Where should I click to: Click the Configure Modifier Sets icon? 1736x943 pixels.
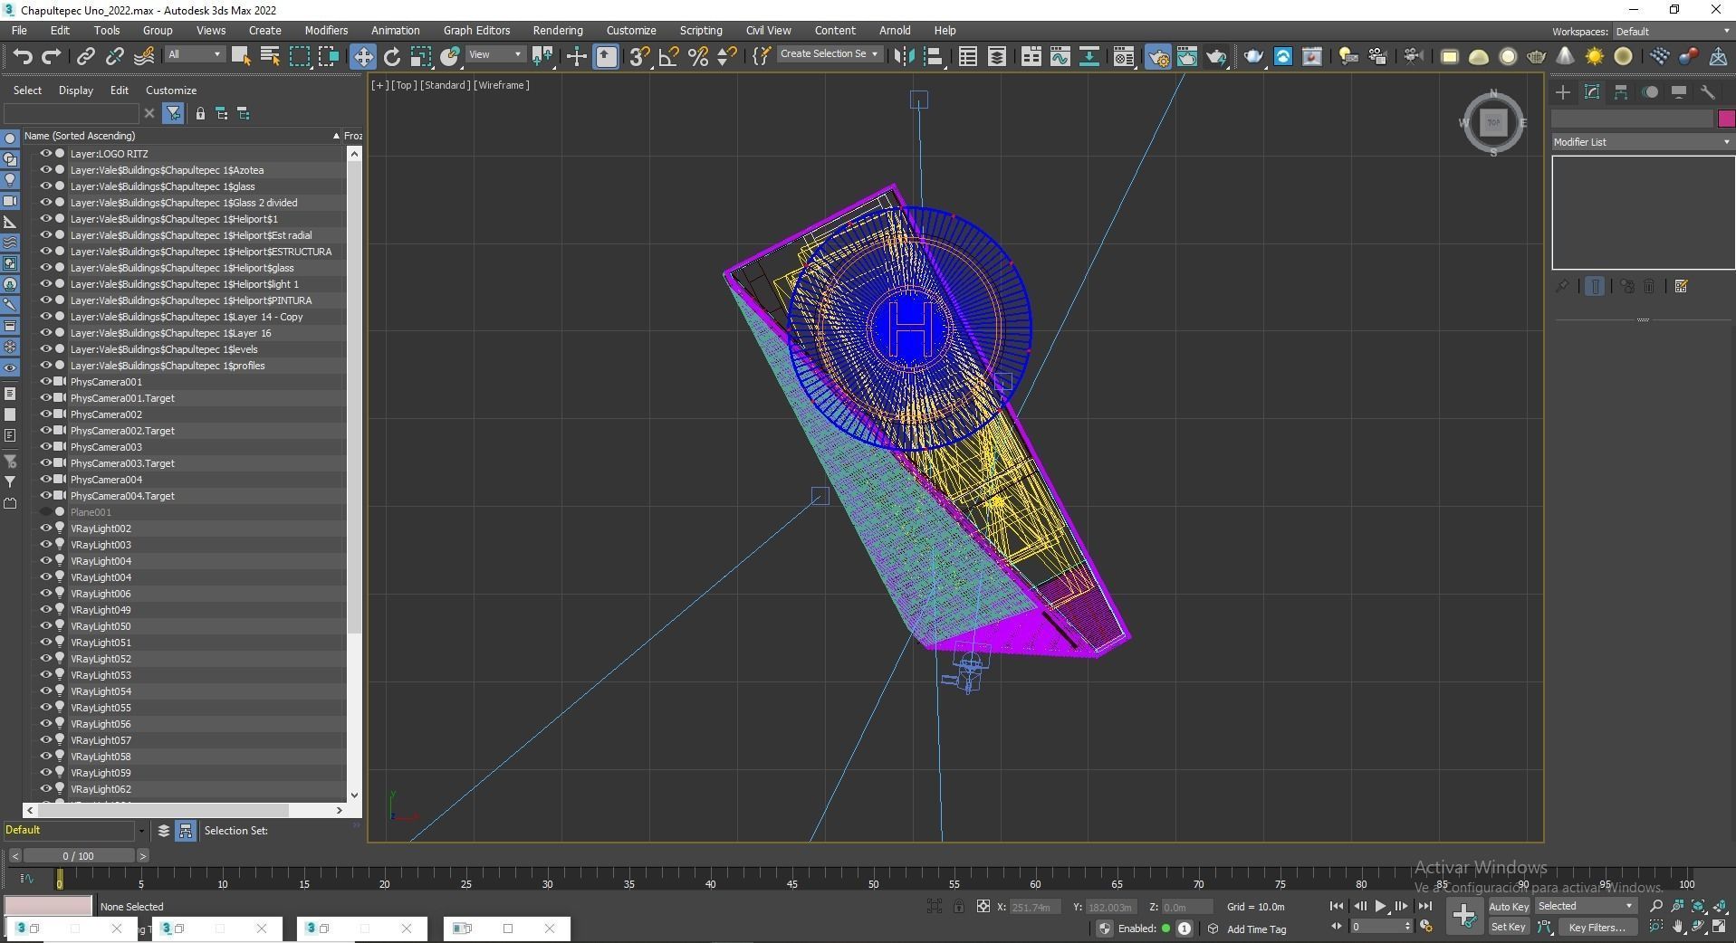(1682, 287)
